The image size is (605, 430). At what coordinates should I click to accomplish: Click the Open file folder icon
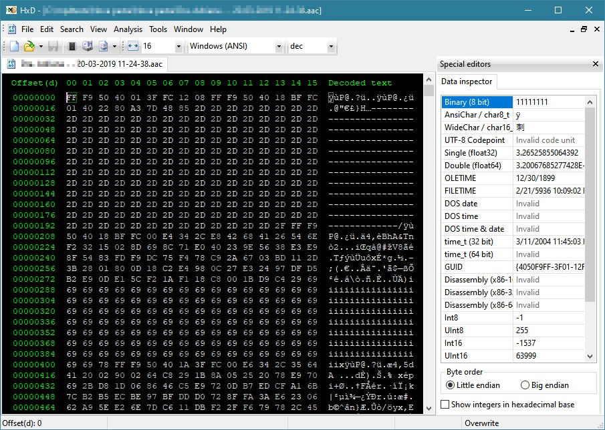[x=29, y=46]
